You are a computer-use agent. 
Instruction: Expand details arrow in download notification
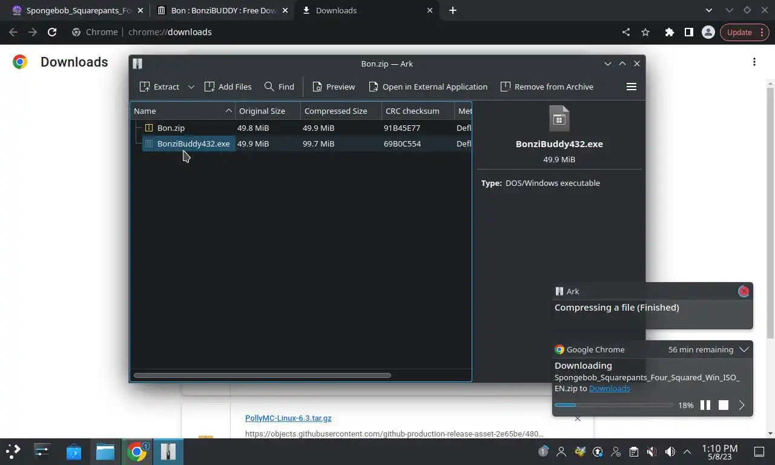(x=742, y=405)
